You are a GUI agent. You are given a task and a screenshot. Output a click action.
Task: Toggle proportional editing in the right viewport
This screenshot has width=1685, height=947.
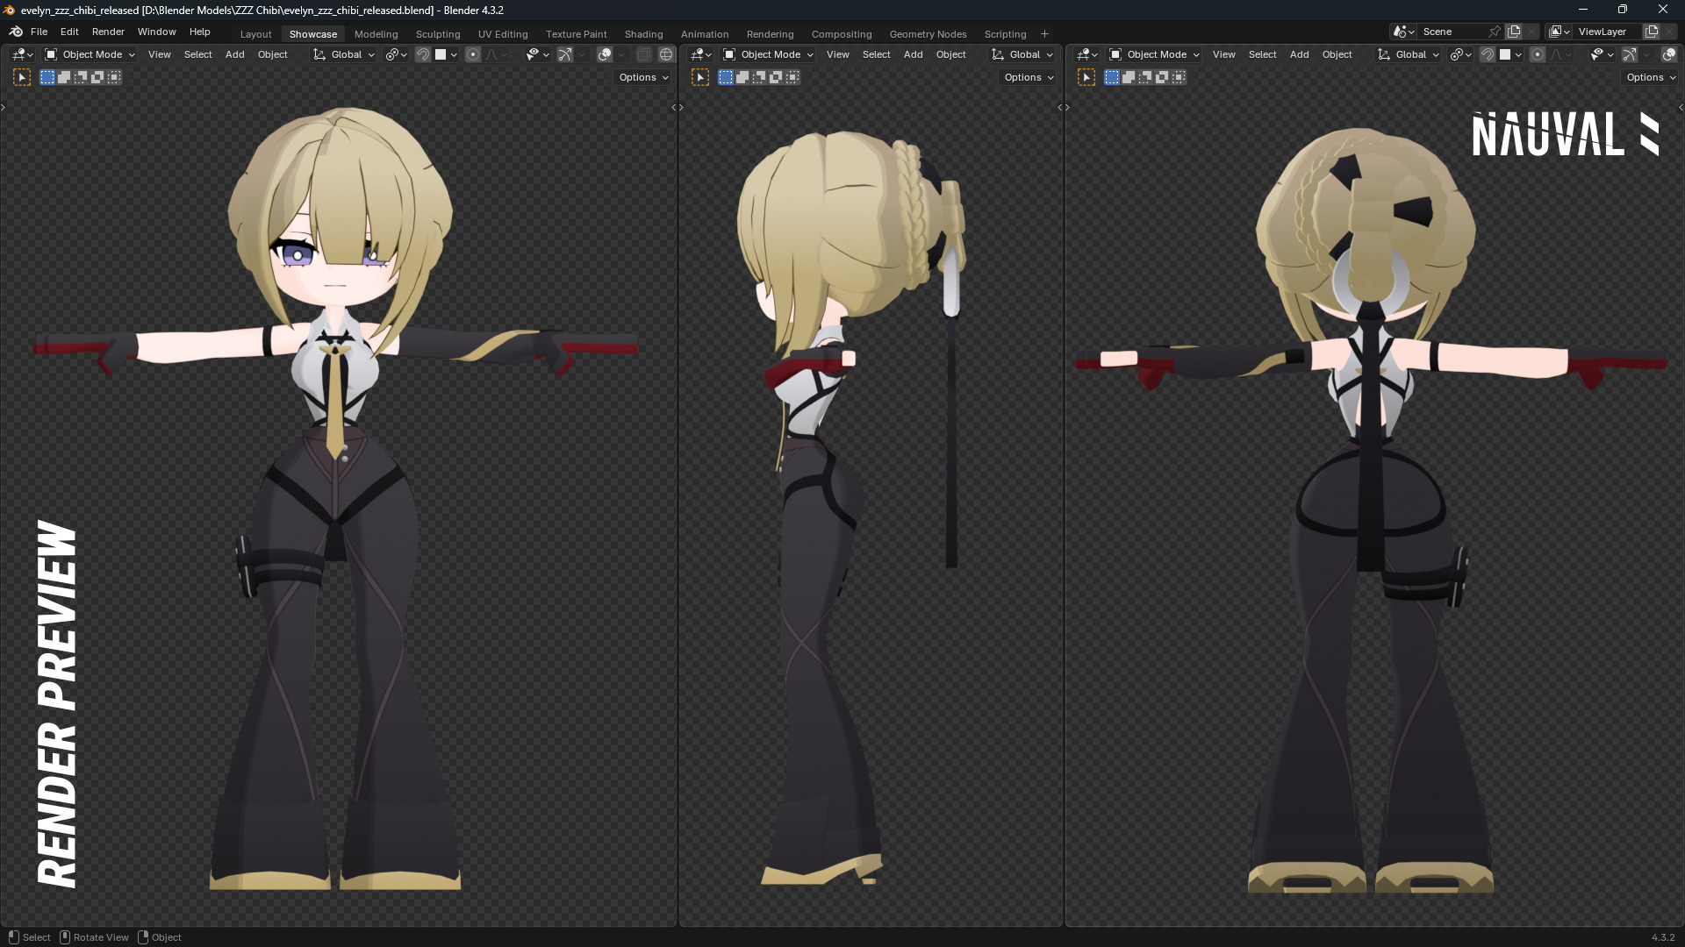1538,54
